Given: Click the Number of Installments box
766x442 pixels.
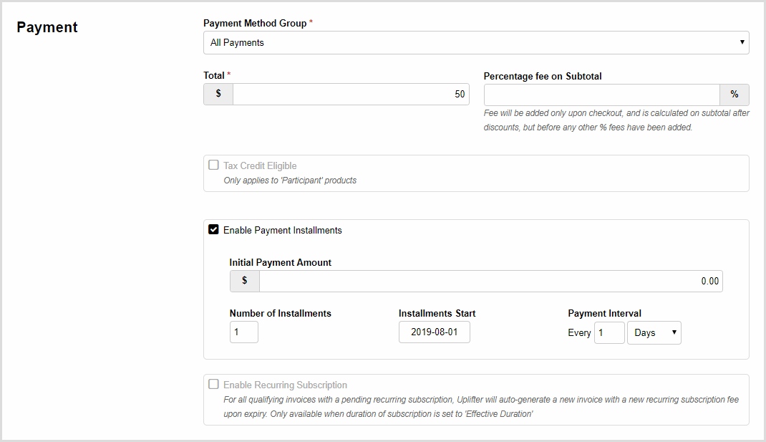Looking at the screenshot, I should [x=244, y=332].
